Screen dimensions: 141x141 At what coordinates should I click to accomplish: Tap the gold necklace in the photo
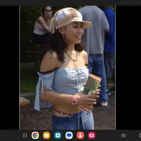(72, 57)
